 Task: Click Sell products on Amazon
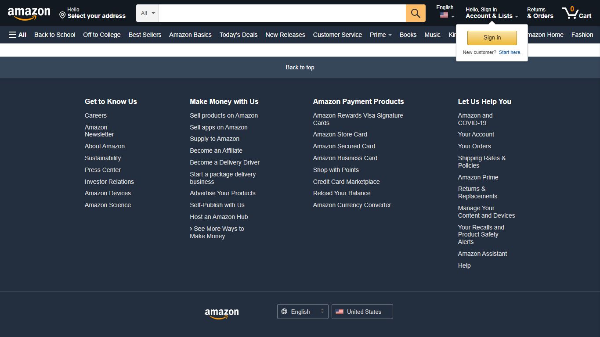point(224,115)
